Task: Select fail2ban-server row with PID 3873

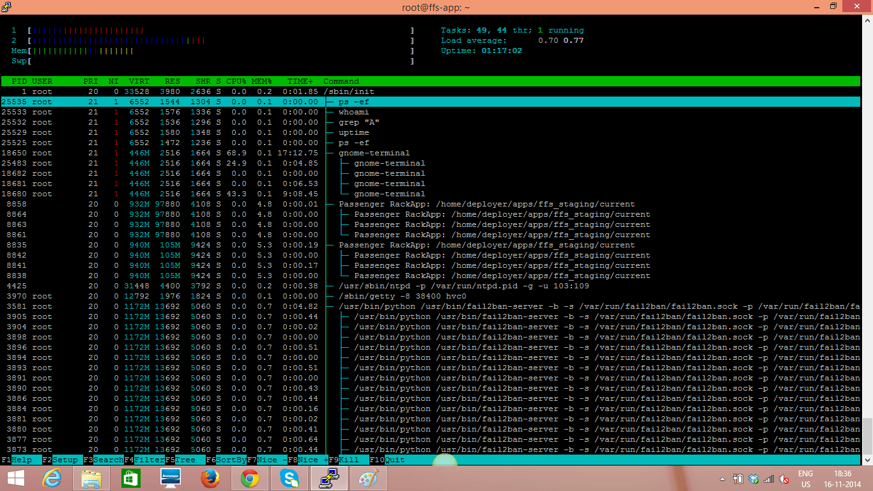Action: click(431, 449)
